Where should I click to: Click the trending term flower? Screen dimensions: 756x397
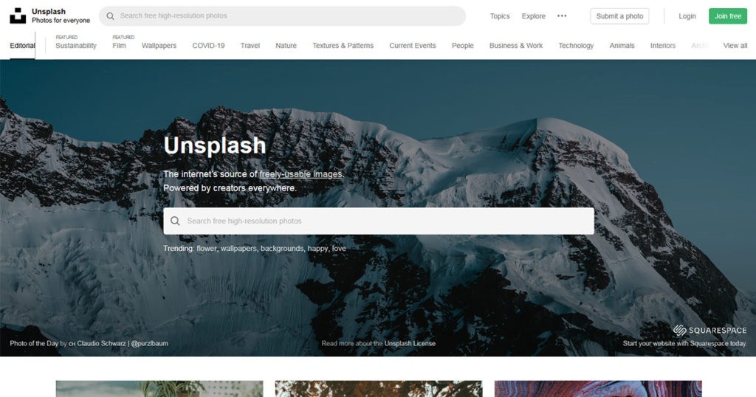click(207, 248)
